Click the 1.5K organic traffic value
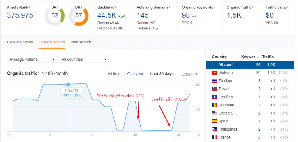Screen dimensions: 298x142 point(234,15)
